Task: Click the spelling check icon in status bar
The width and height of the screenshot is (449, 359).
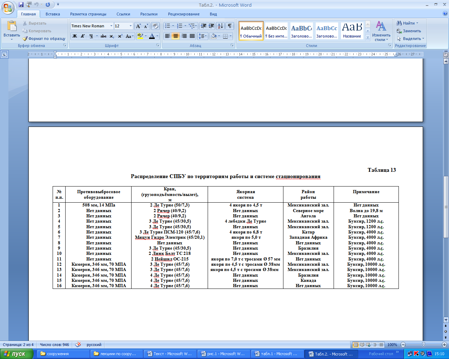Action: pos(78,345)
